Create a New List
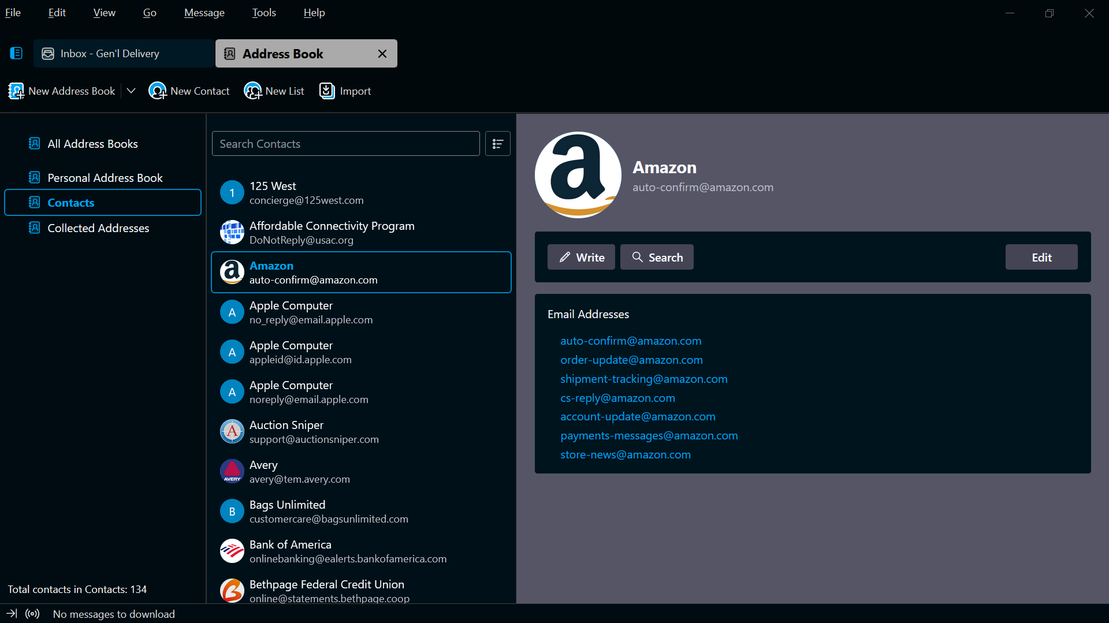1109x623 pixels. coord(274,91)
